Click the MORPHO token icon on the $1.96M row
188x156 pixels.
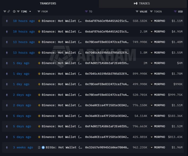pyautogui.click(x=152, y=147)
